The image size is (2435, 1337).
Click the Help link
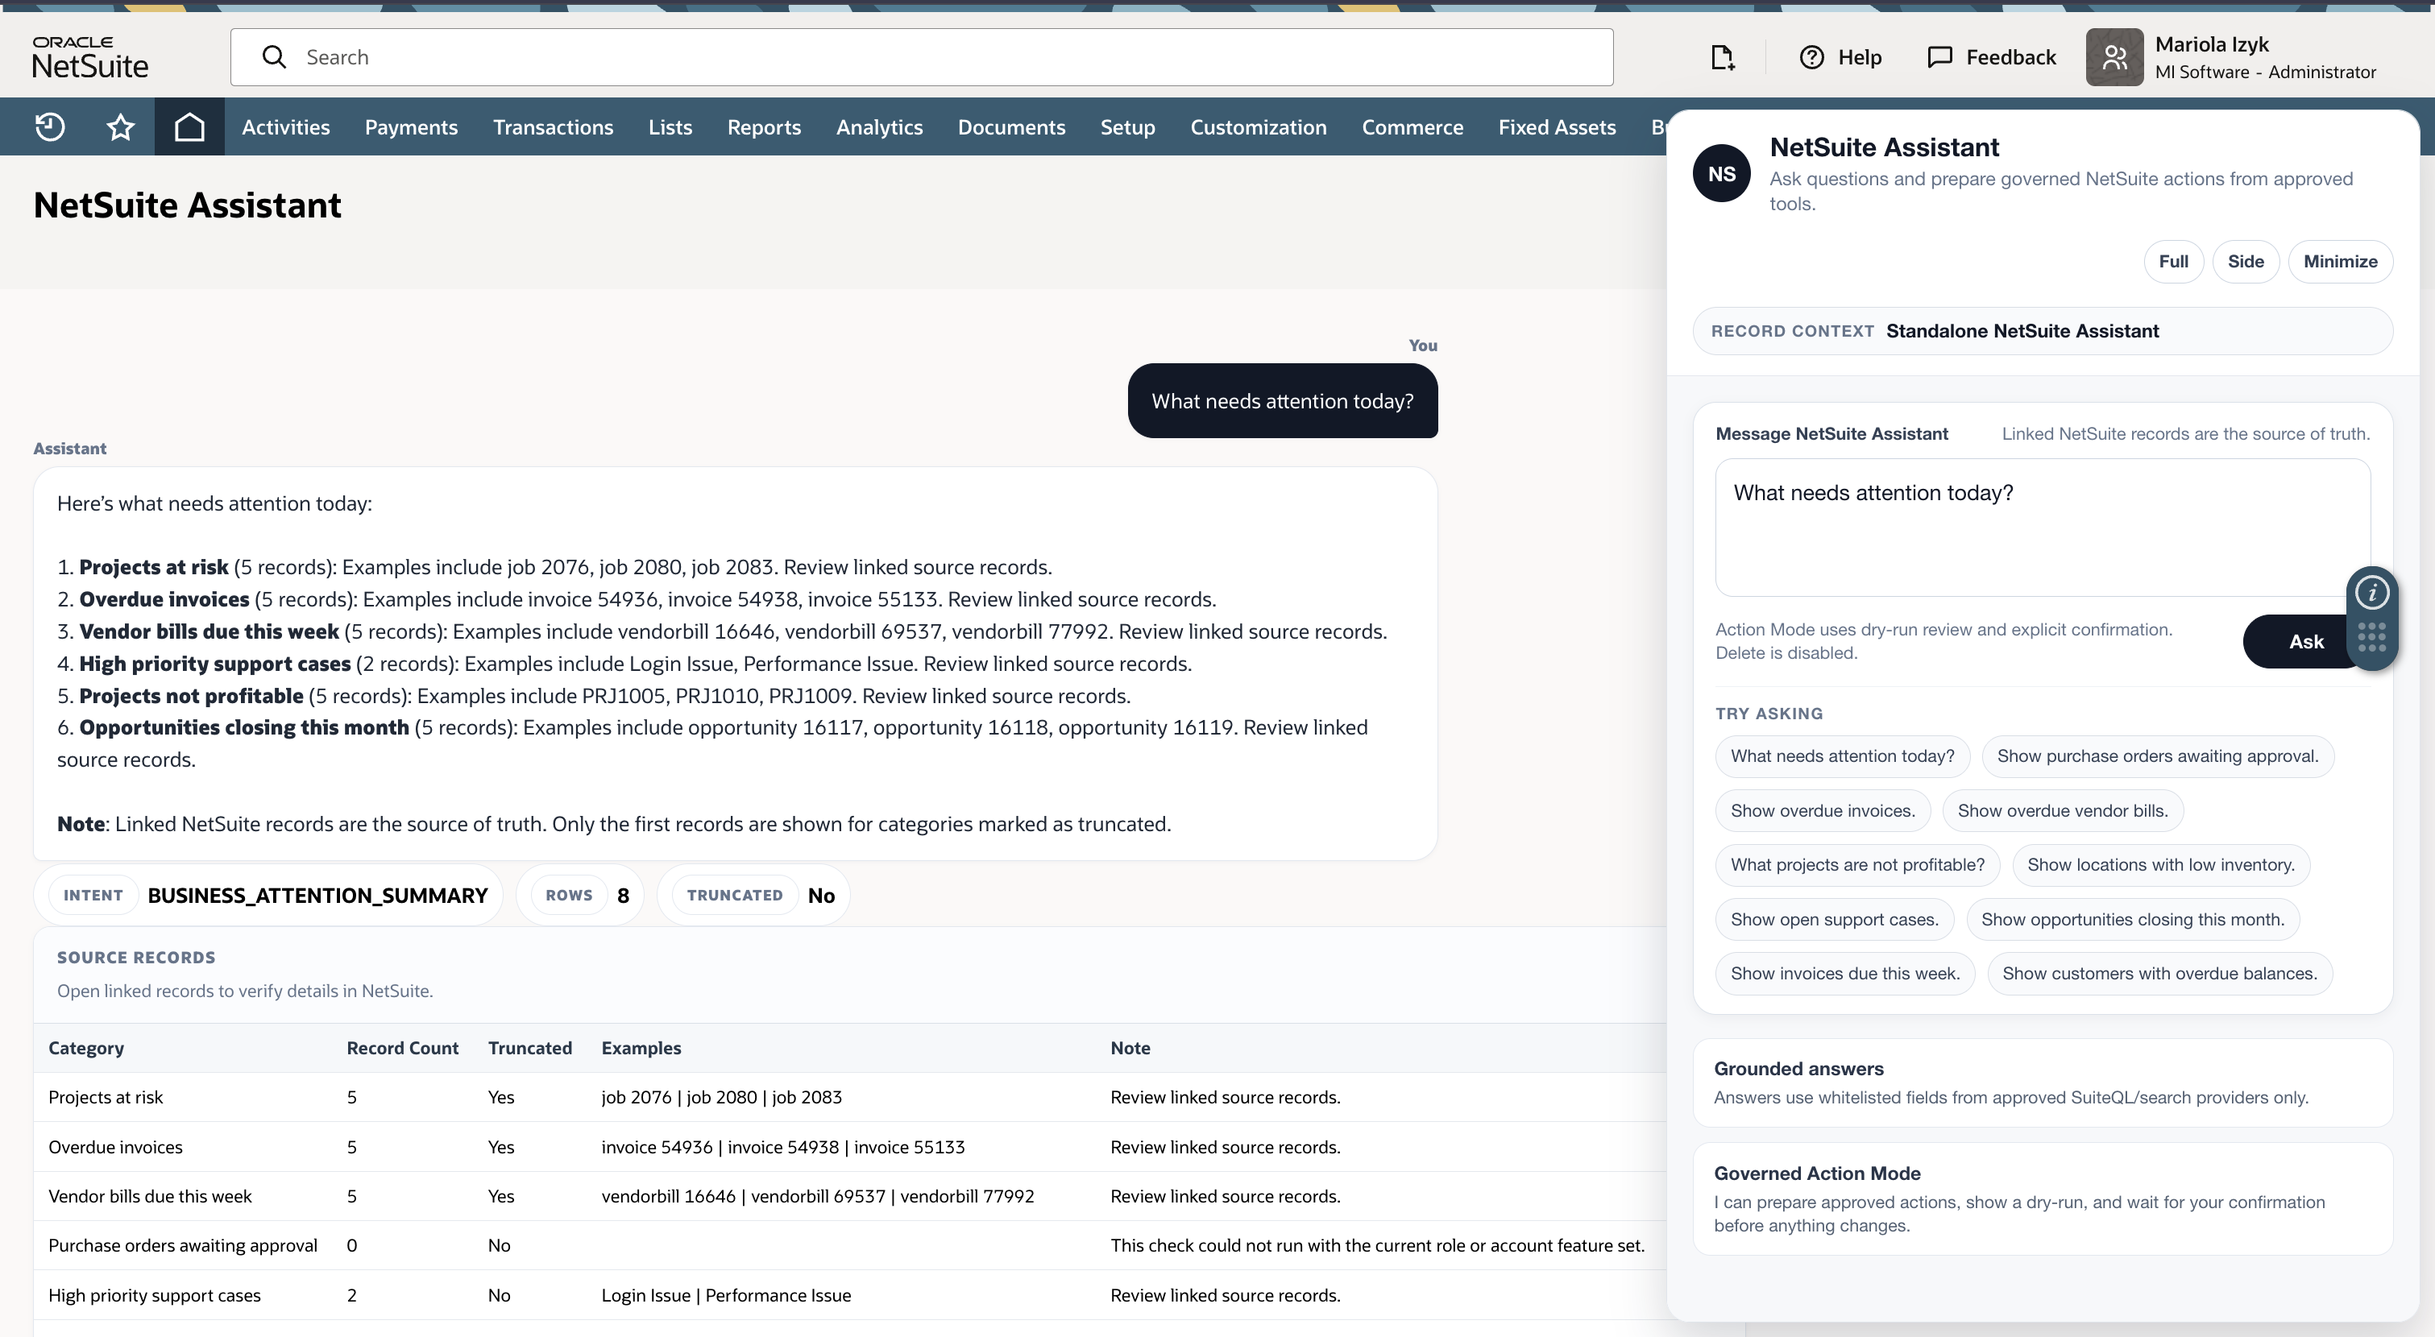click(x=1860, y=56)
